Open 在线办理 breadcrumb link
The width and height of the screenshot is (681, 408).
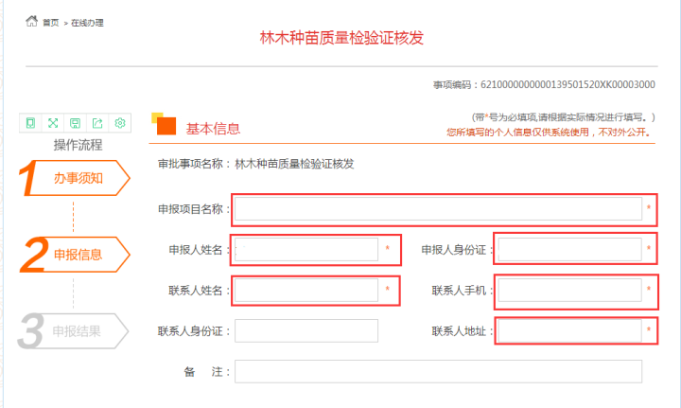point(88,22)
